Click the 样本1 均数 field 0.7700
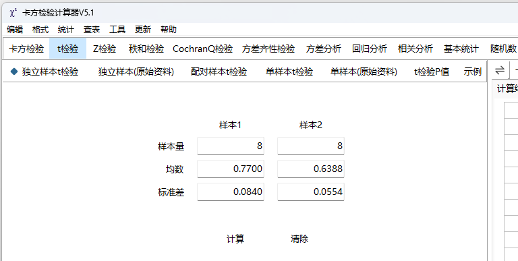Viewport: 518px width, 261px height. 231,169
